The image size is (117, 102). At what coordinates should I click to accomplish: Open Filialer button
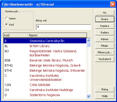click(x=105, y=46)
